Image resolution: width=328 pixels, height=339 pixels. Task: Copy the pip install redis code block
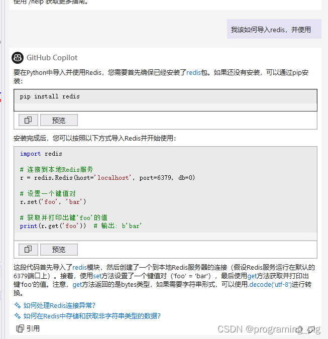click(28, 120)
